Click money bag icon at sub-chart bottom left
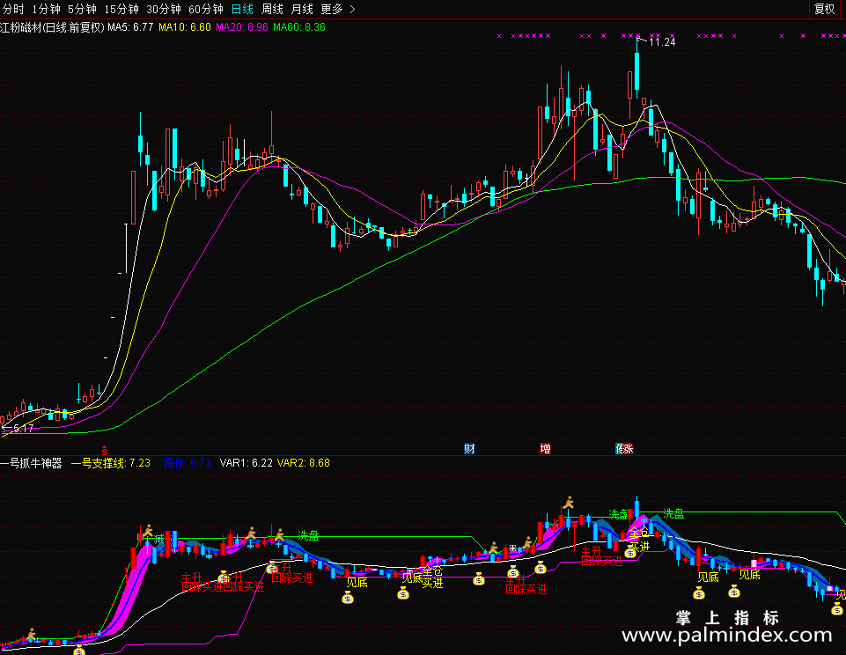 (x=79, y=650)
